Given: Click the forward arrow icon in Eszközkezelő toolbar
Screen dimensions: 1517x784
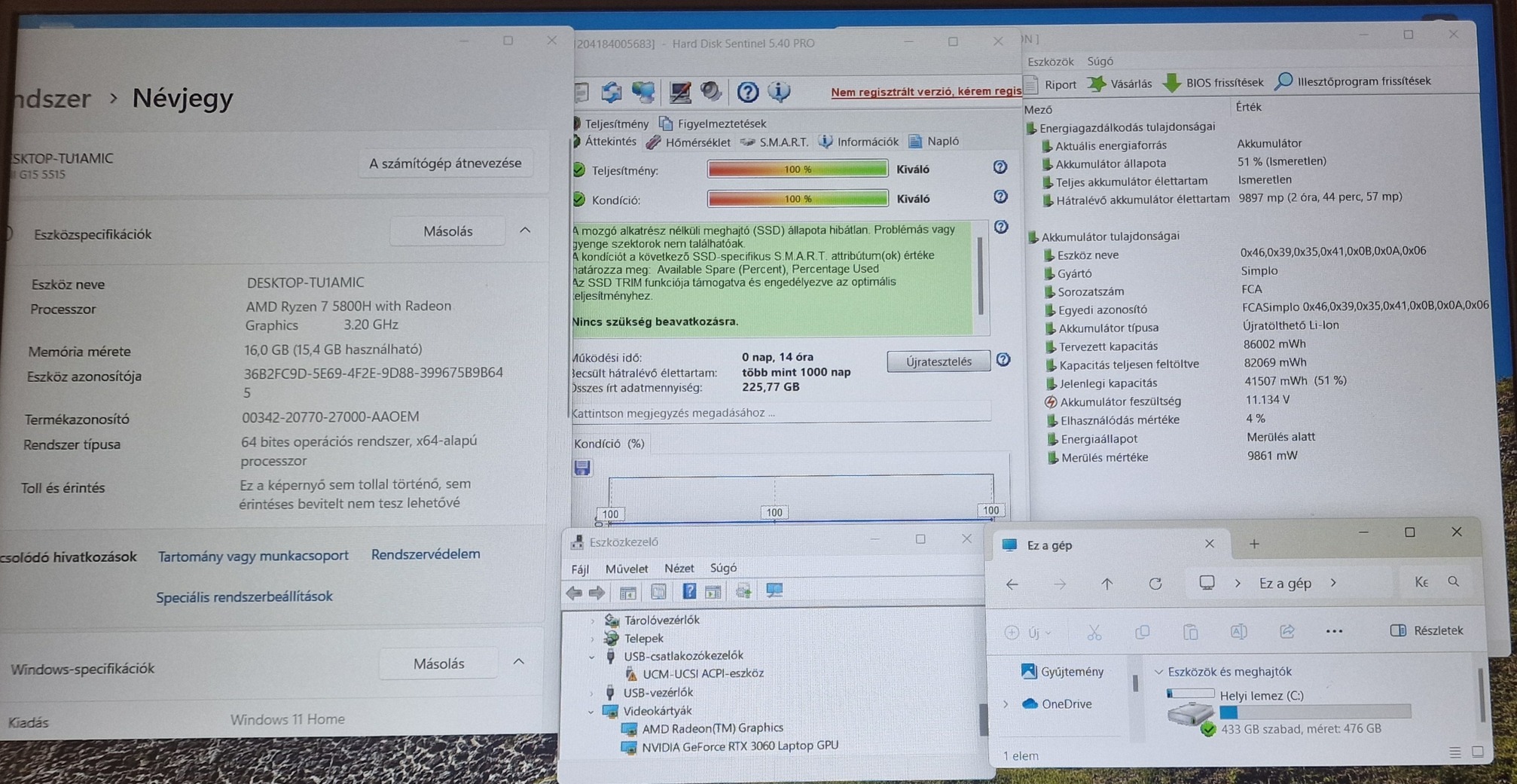Looking at the screenshot, I should [597, 593].
